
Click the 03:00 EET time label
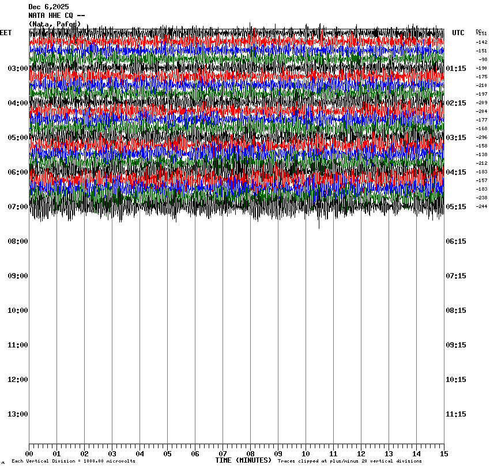point(17,69)
